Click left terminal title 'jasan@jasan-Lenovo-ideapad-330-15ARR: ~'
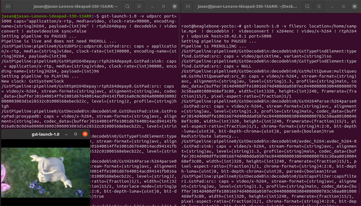The image size is (361, 206). point(75,6)
